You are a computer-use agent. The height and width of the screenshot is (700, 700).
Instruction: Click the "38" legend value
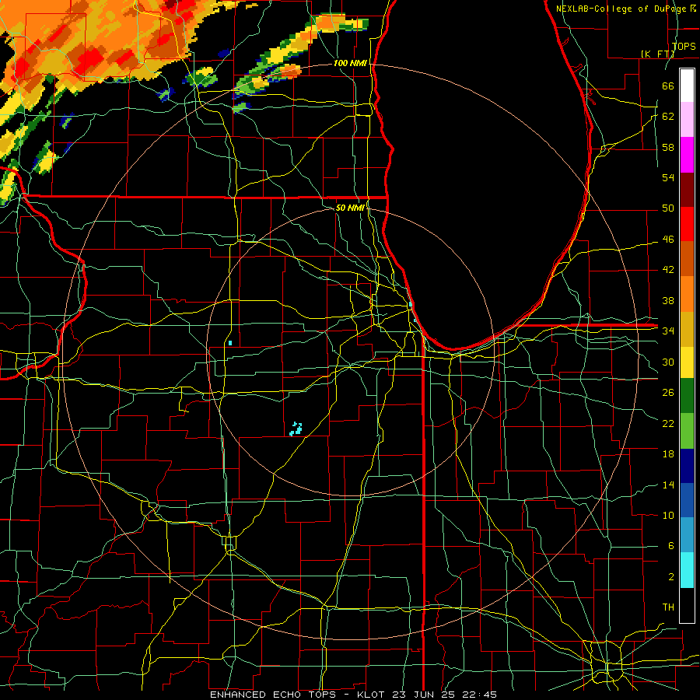pos(668,301)
